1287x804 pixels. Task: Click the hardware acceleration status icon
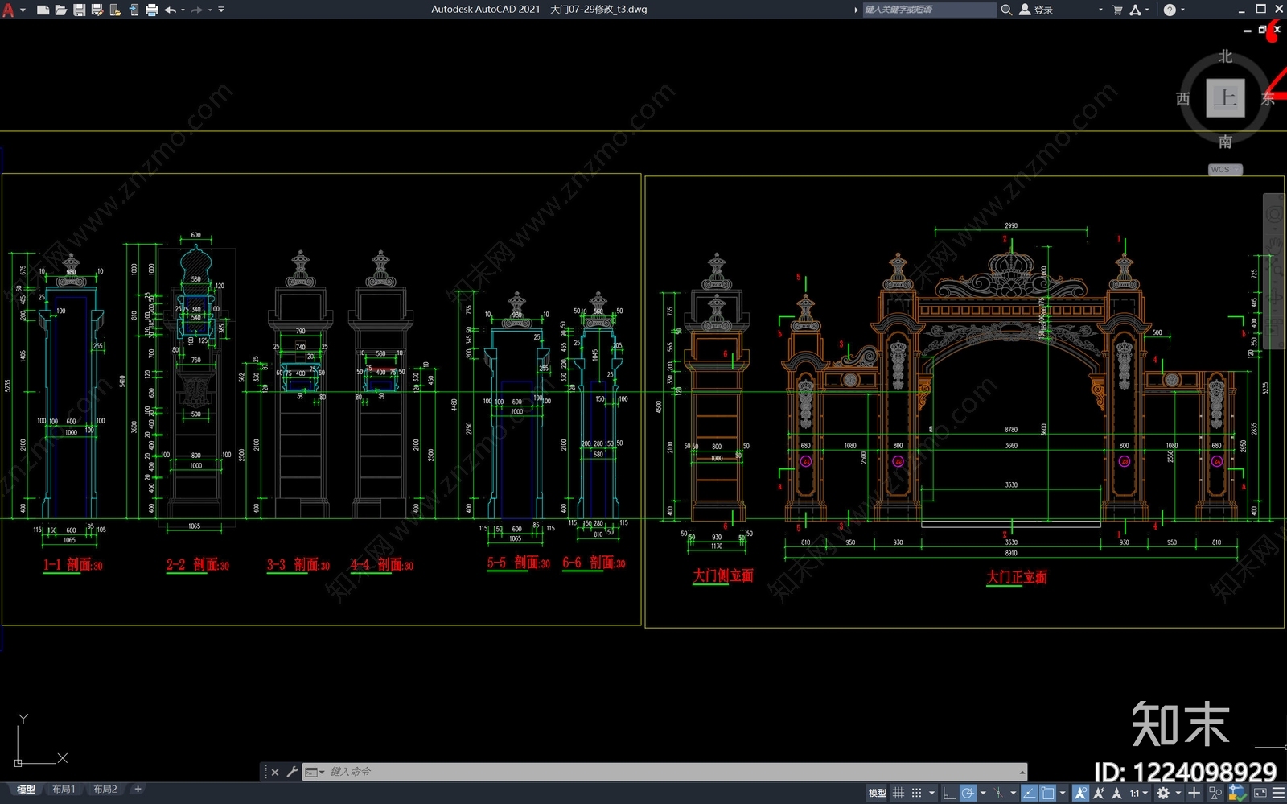pos(1237,793)
